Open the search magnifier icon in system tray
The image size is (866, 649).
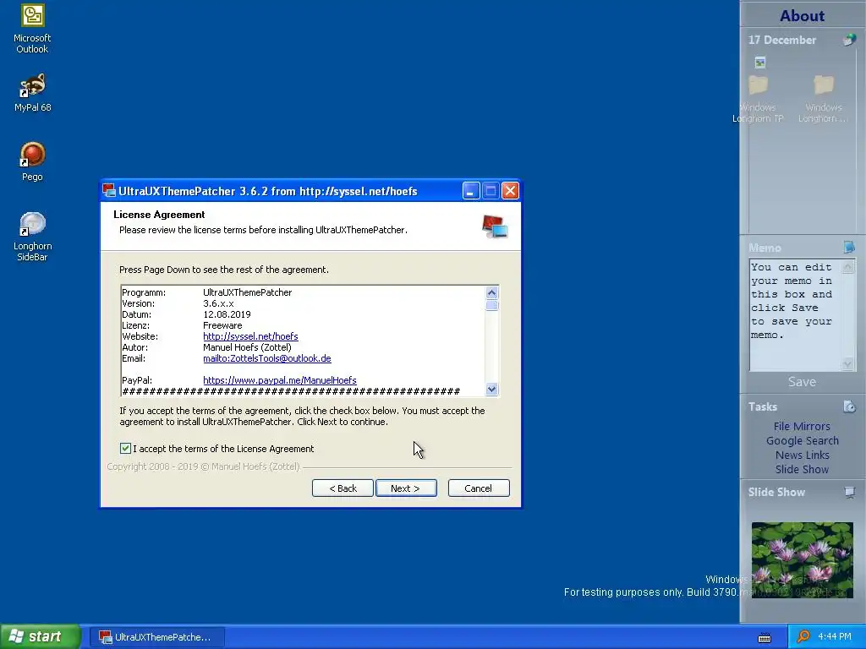(803, 636)
